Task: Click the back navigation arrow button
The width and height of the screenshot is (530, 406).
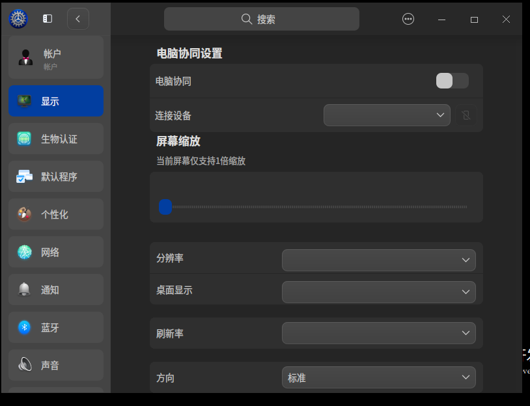Action: 78,18
